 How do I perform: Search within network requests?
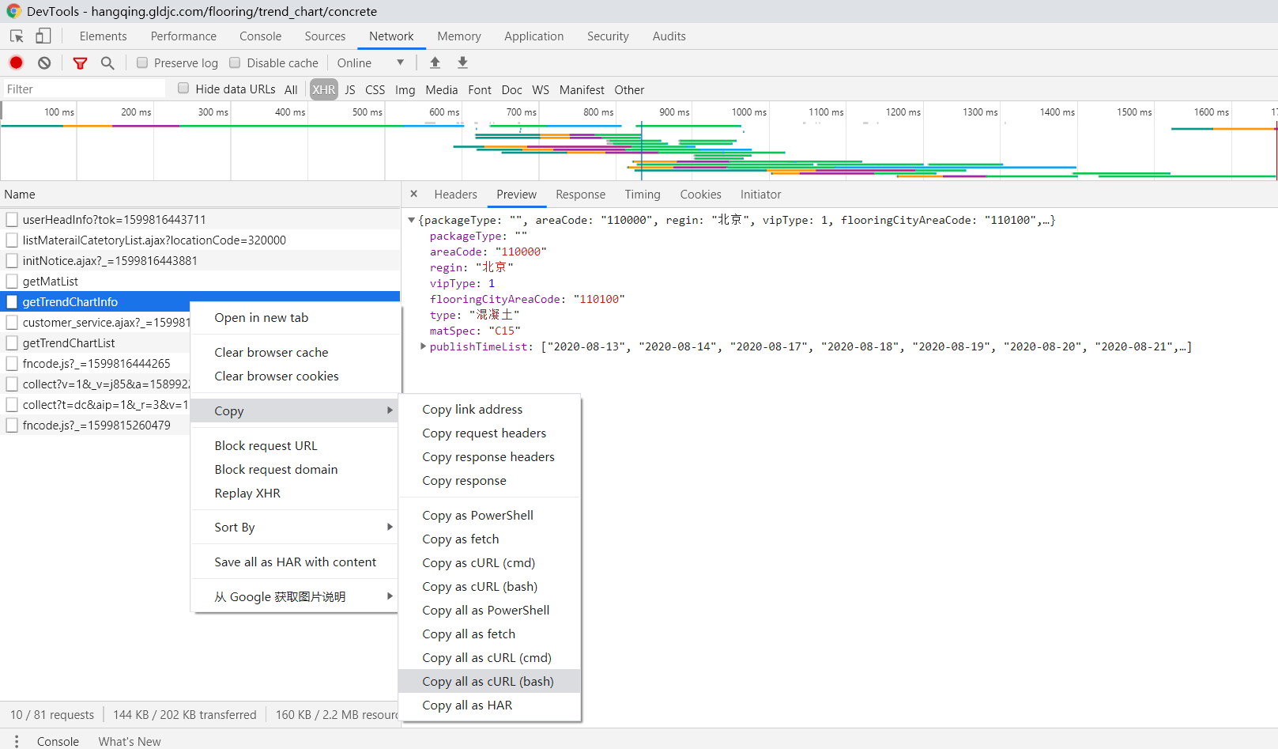pos(108,62)
